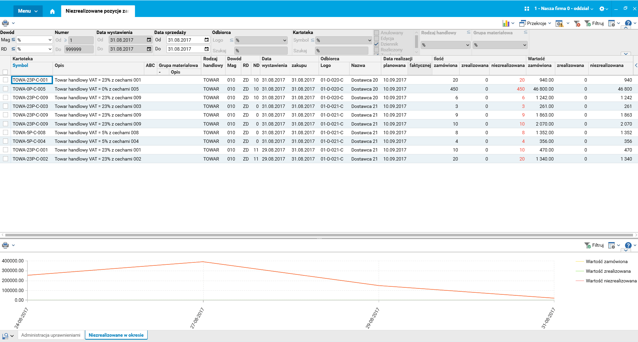This screenshot has height=342, width=638.
Task: Sort by the Symbol column header
Action: [x=20, y=65]
